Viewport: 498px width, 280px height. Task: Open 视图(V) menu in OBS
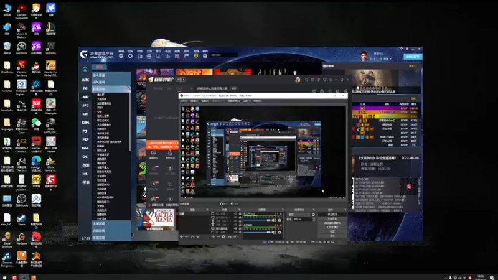(x=205, y=101)
